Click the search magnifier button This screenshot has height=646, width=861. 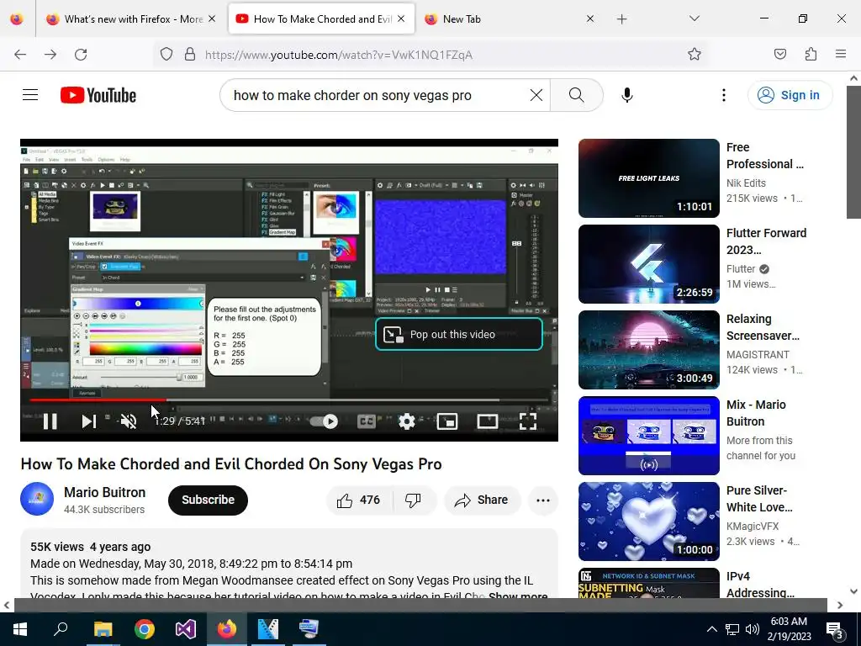click(x=577, y=95)
